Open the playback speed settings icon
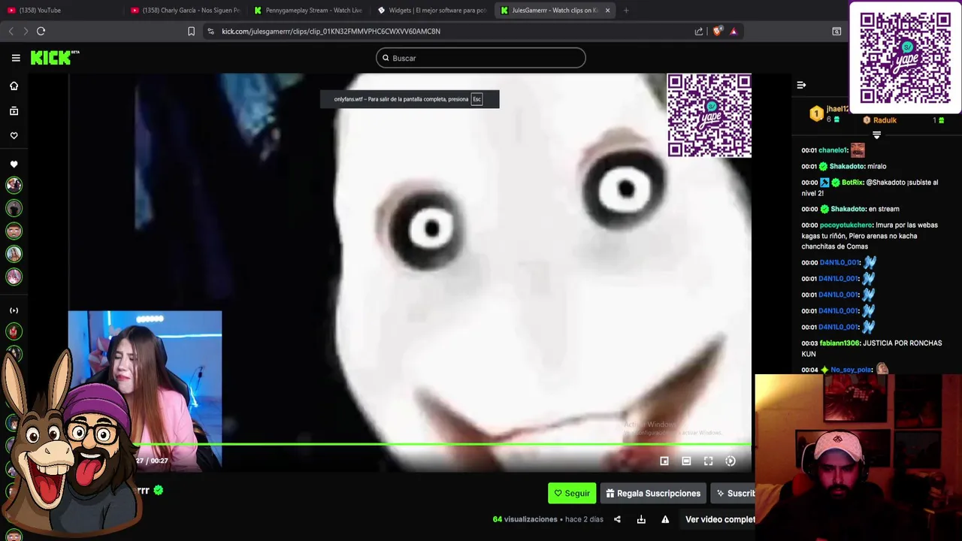Viewport: 962px width, 541px height. point(731,461)
